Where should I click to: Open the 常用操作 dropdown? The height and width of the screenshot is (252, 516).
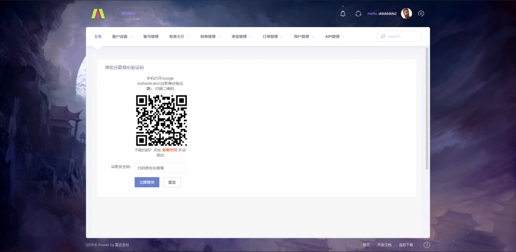(x=135, y=14)
